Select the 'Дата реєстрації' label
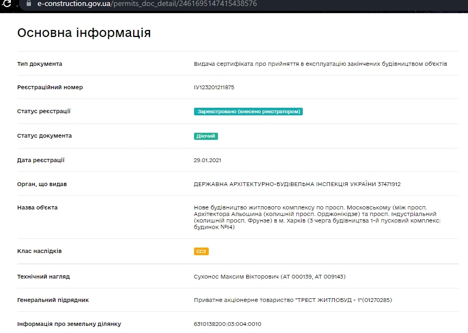Viewport: 468px width, 333px height. click(41, 160)
